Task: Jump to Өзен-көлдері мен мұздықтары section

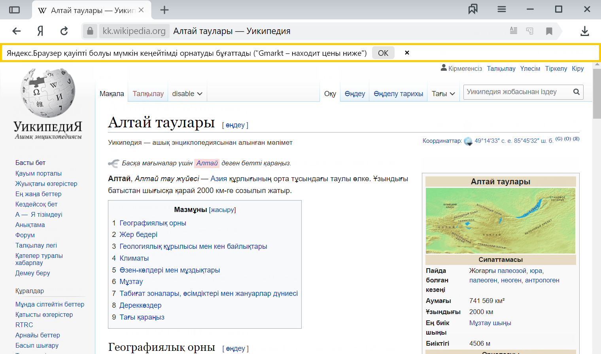Action: tap(170, 270)
